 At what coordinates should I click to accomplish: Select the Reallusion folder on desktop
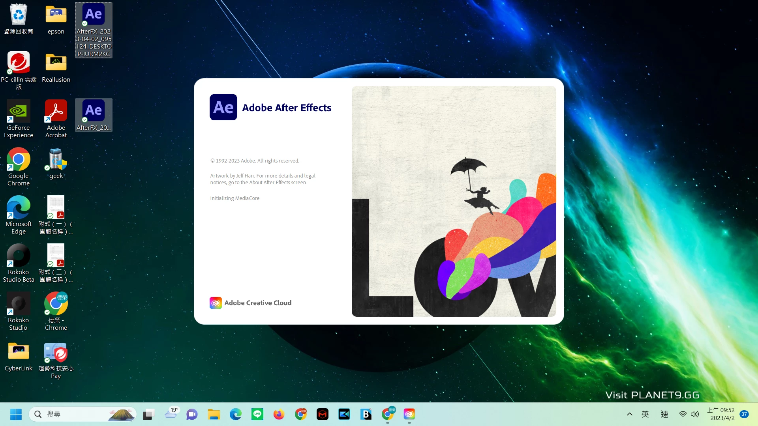pos(56,63)
